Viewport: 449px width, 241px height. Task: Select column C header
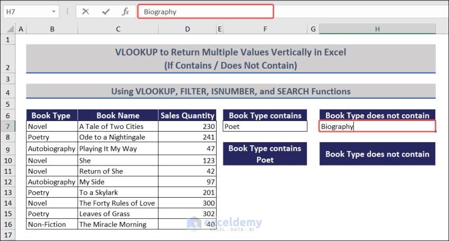[118, 29]
